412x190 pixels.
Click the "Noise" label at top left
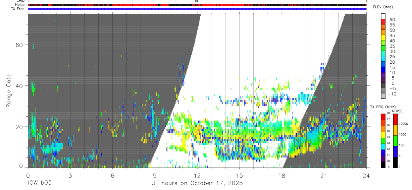click(20, 5)
